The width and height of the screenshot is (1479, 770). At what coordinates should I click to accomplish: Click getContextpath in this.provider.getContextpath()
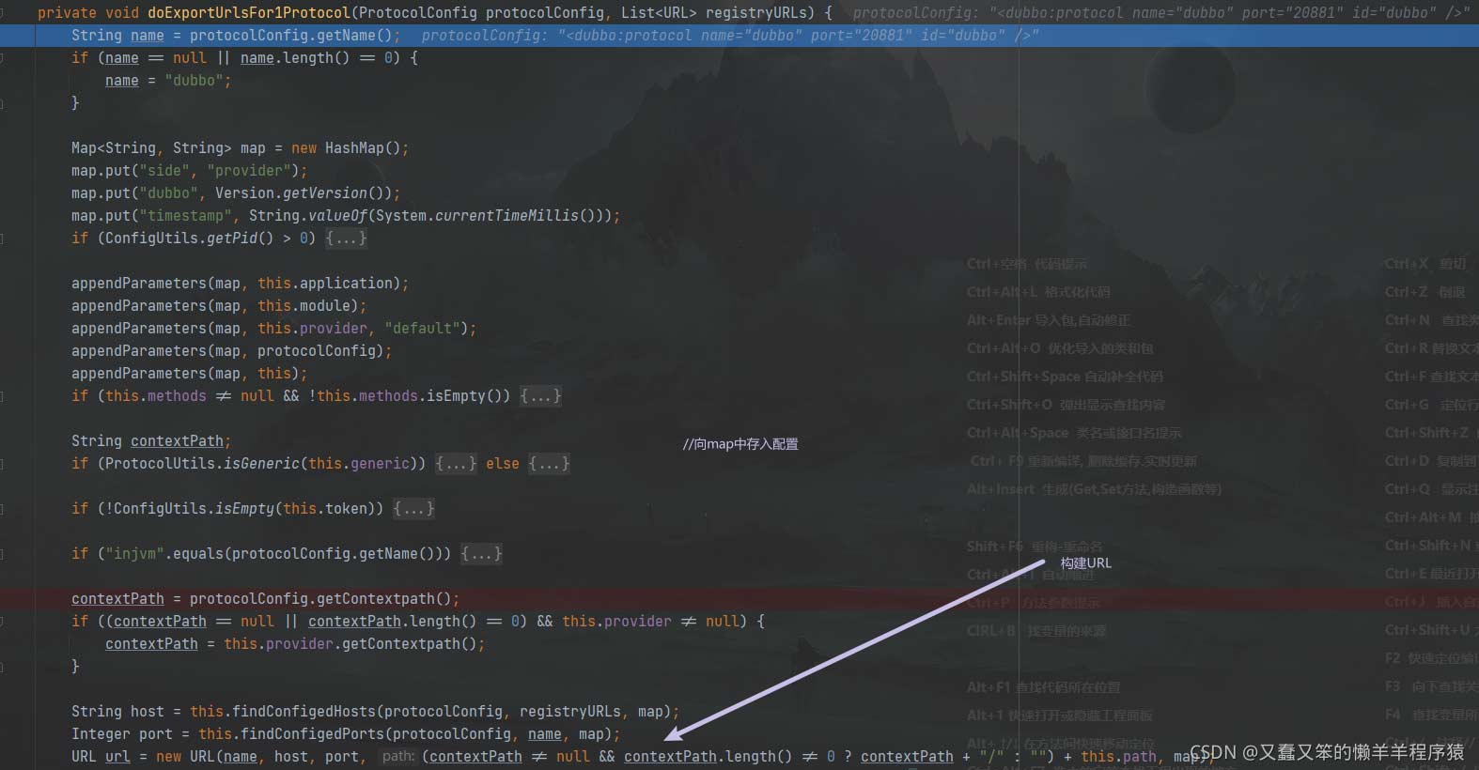401,644
